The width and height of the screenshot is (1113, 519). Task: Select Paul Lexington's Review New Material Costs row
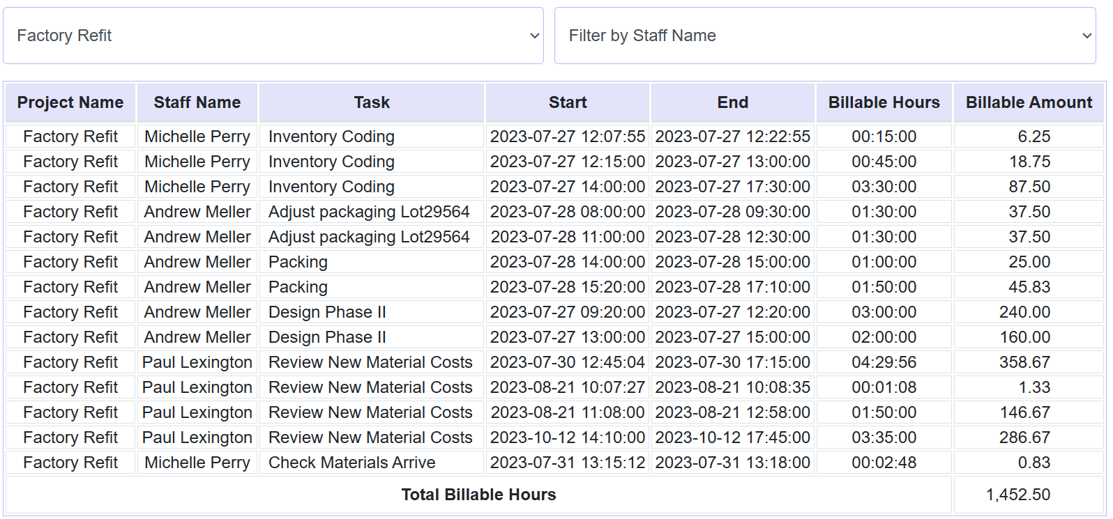coord(370,362)
